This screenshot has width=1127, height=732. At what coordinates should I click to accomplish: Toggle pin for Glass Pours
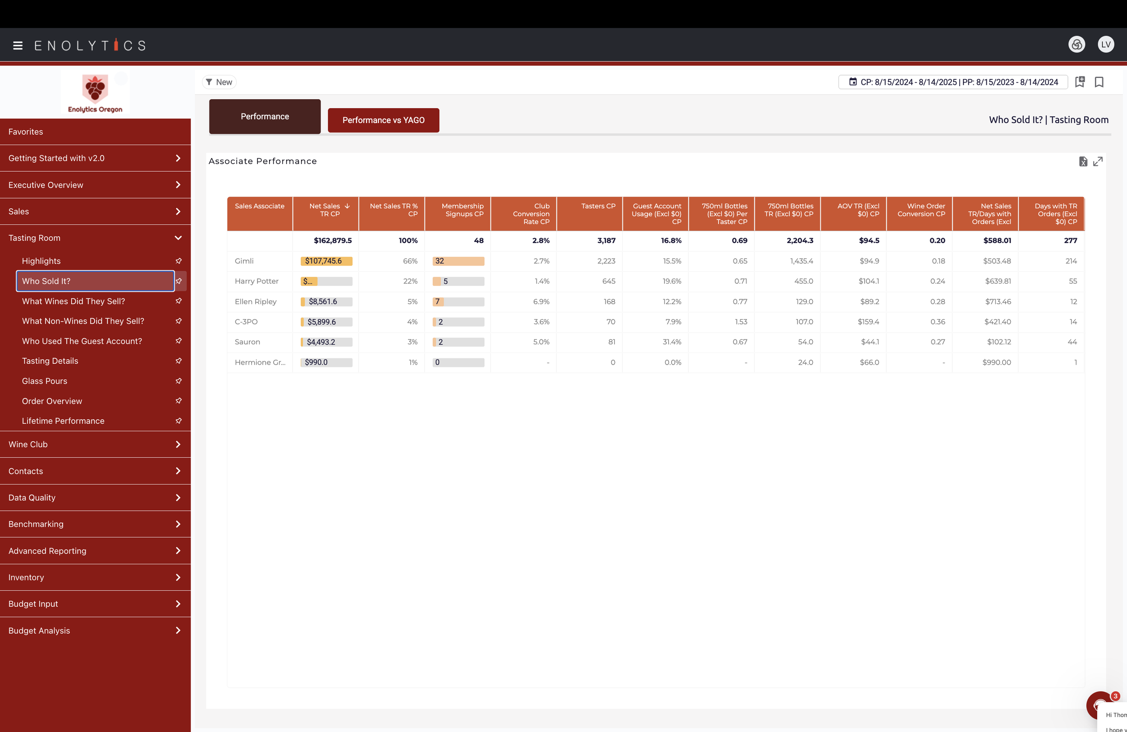[x=179, y=381]
